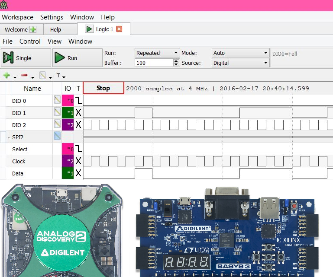333x277 pixels.
Task: Click the X trigger icon for DIO 2
Action: 78,124
